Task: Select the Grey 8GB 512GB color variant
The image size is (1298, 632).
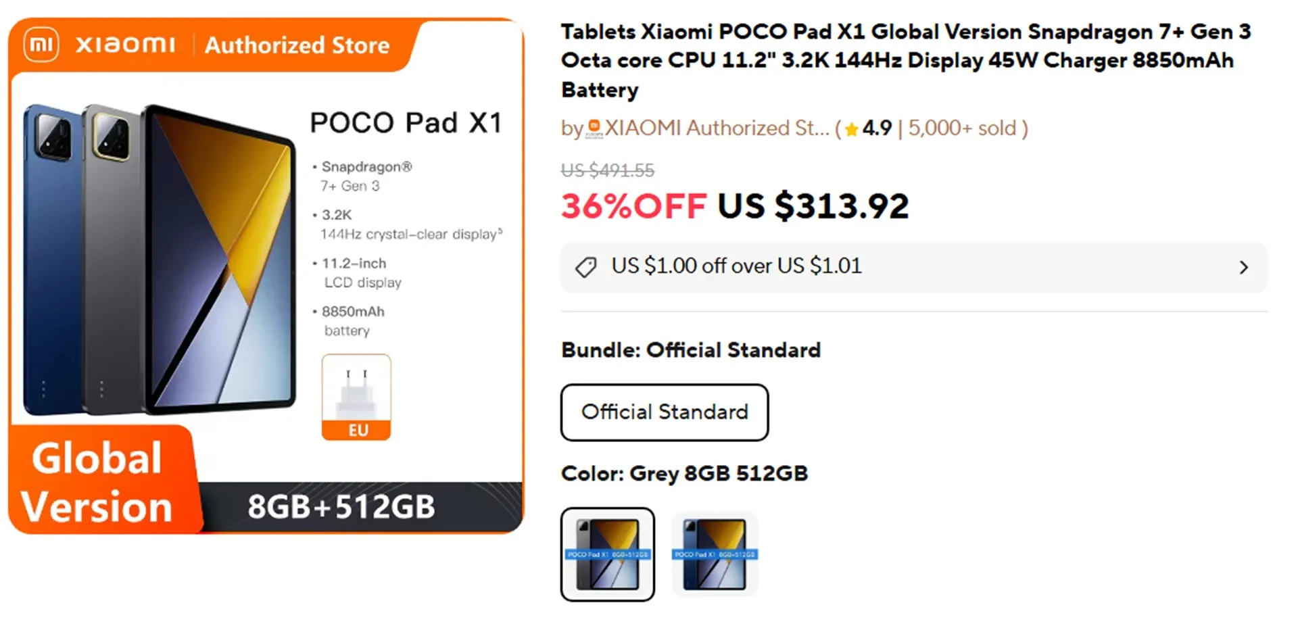Action: click(x=607, y=554)
